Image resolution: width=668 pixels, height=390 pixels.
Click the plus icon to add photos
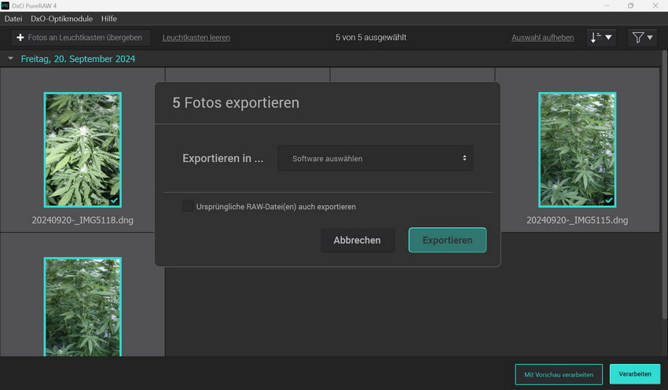tap(20, 37)
